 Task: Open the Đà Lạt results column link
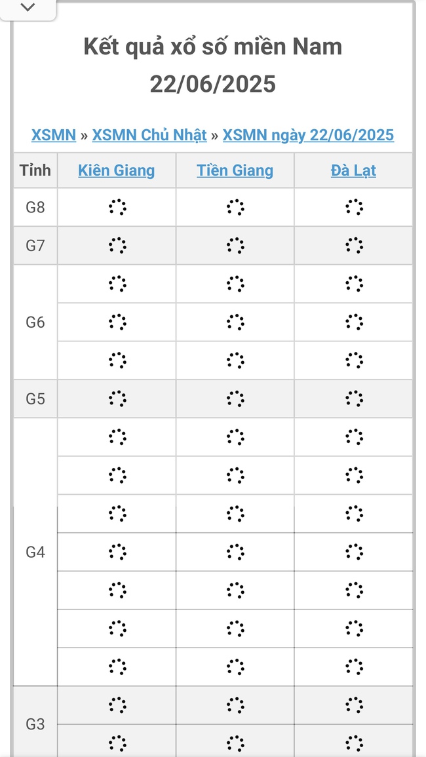click(x=353, y=170)
